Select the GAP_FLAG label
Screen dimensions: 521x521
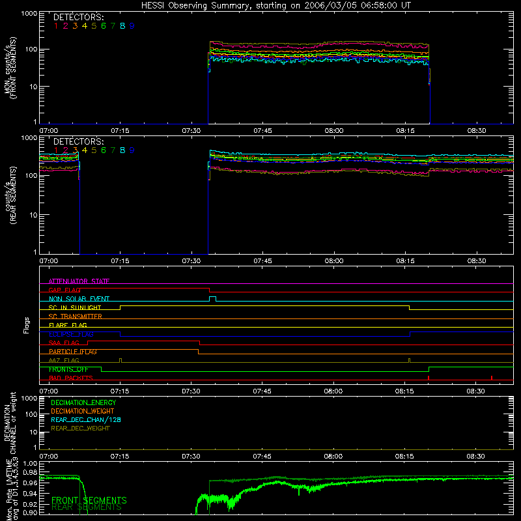[64, 290]
